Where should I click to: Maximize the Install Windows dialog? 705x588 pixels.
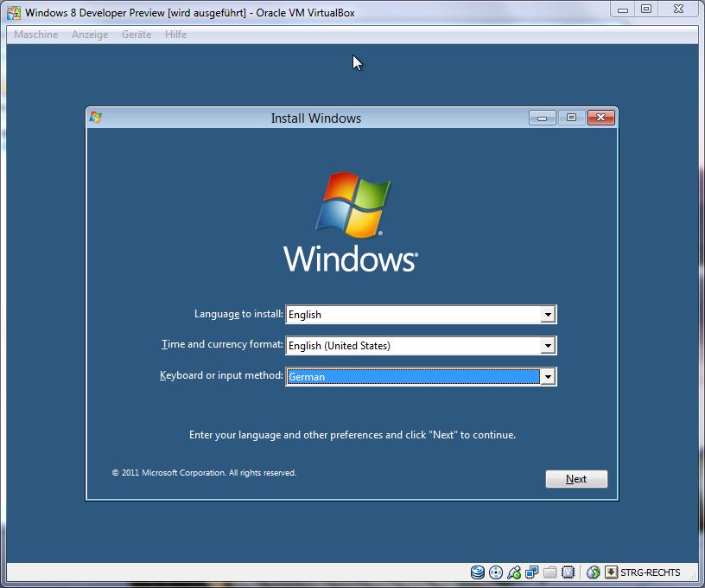[x=571, y=118]
